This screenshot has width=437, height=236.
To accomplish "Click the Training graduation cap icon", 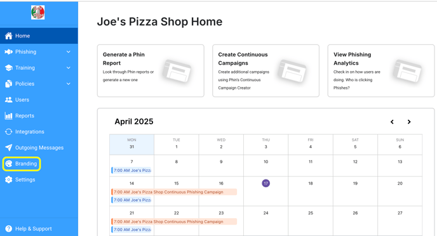I will click(9, 68).
